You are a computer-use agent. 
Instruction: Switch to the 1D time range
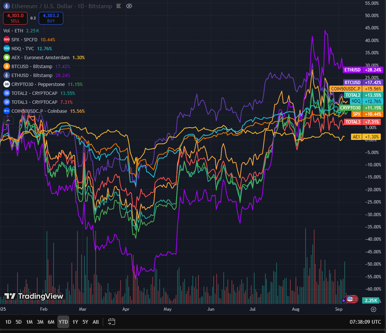click(x=8, y=322)
